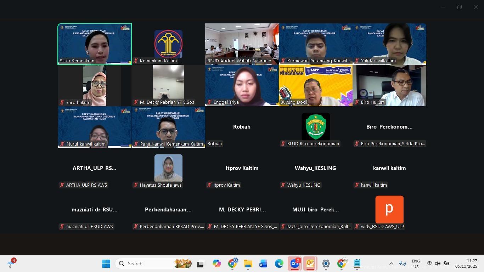This screenshot has width=484, height=272.
Task: Open File Explorer from the taskbar
Action: tap(248, 263)
